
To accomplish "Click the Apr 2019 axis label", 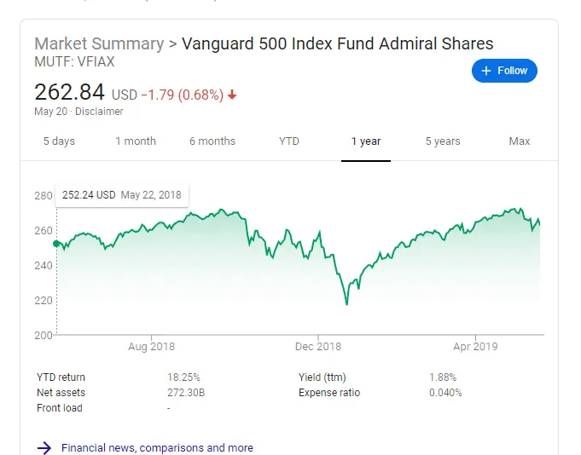I will pyautogui.click(x=475, y=347).
